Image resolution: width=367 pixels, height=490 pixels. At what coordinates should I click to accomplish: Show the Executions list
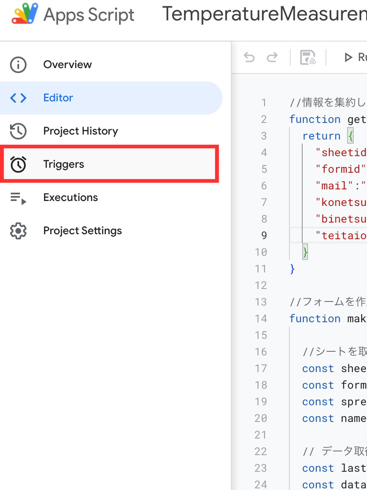tap(71, 198)
